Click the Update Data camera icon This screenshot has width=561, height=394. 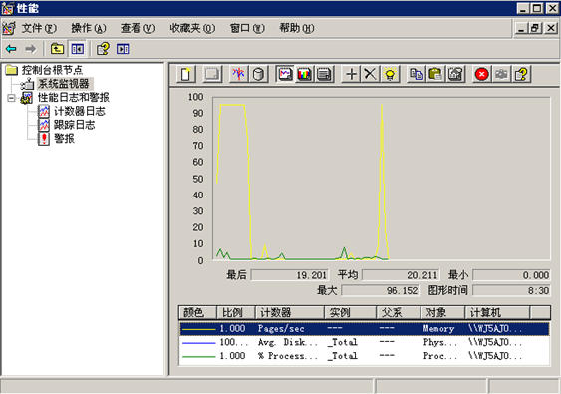(x=501, y=74)
